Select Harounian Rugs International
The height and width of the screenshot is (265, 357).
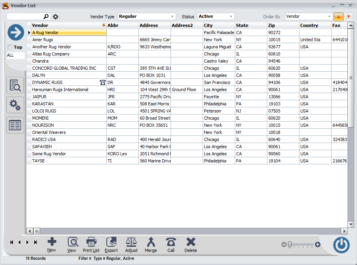pyautogui.click(x=69, y=90)
